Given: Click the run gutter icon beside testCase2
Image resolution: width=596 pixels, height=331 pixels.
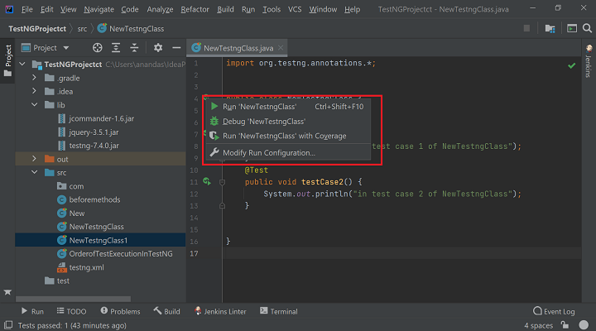Looking at the screenshot, I should [x=207, y=182].
